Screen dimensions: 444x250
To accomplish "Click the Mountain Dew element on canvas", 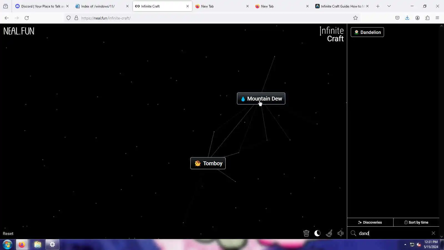I will click(x=261, y=99).
